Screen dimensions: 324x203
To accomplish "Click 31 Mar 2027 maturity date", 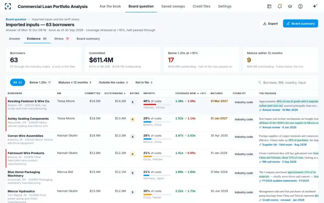I will (219, 101).
